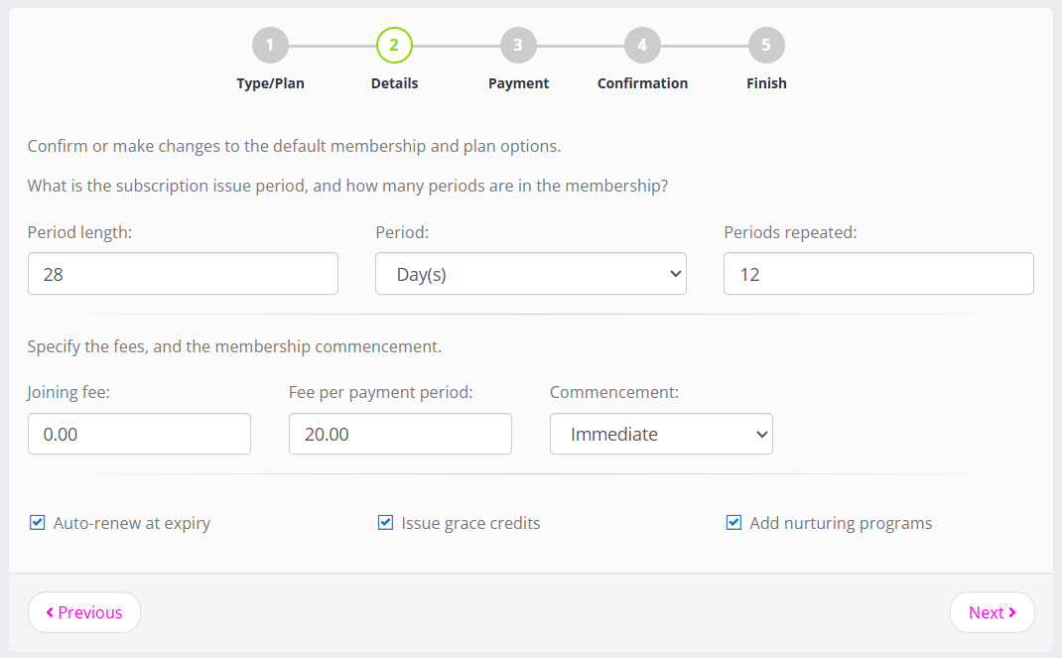Uncheck Issue grace credits checkbox

point(386,523)
